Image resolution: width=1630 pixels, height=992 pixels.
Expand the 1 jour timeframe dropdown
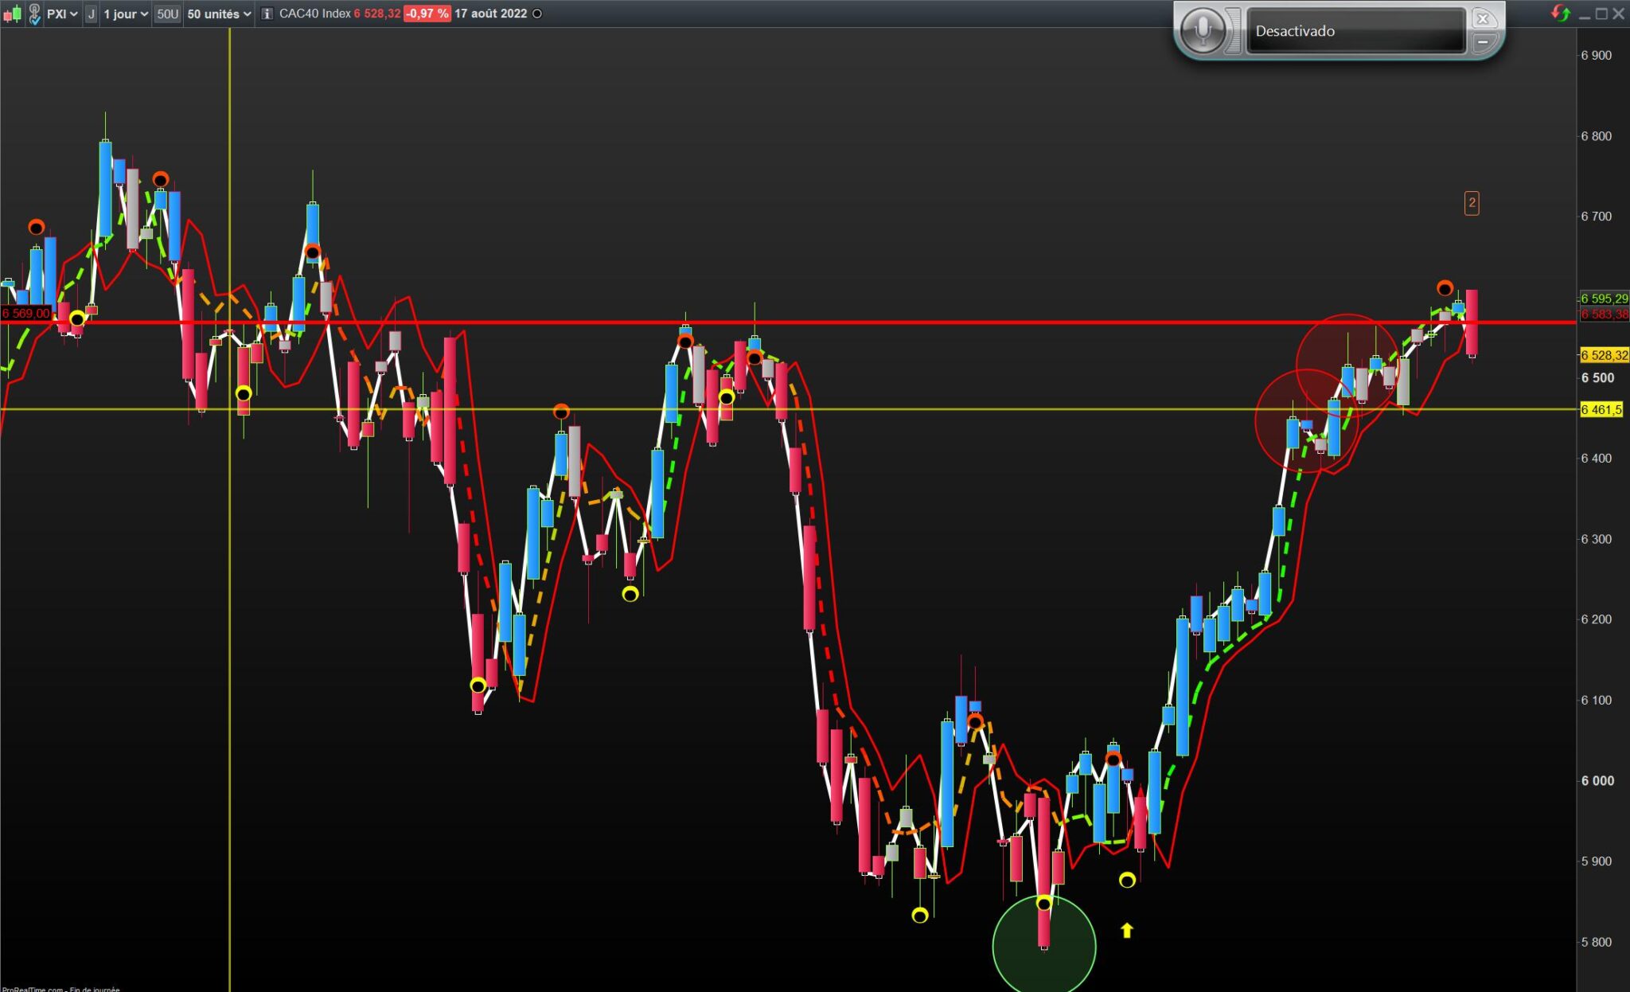pos(126,14)
